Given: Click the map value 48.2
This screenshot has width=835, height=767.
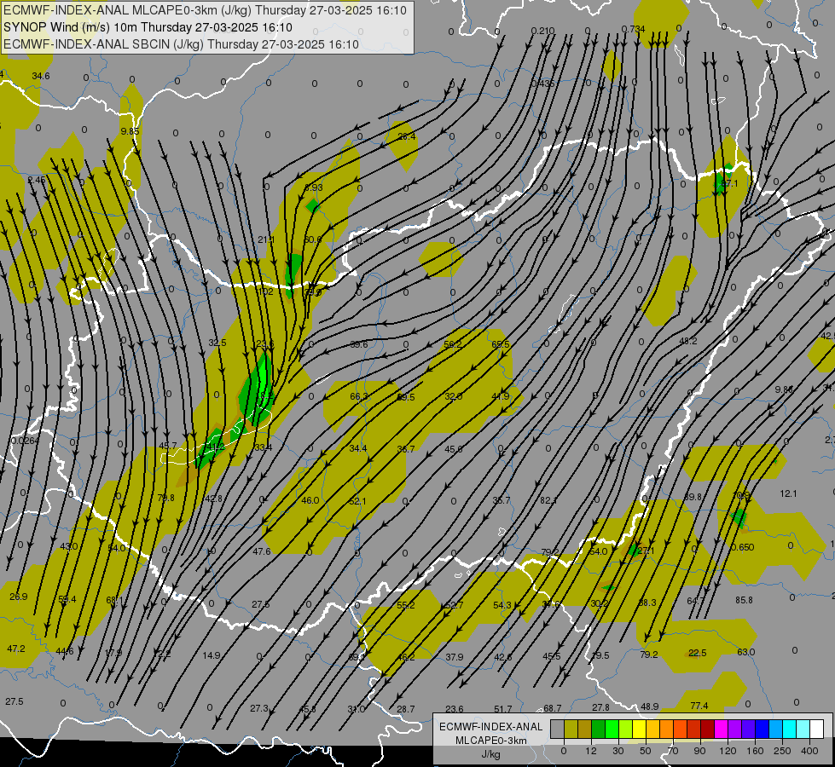Looking at the screenshot, I should point(688,341).
